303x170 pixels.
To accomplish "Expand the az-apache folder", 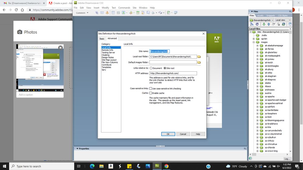I will [x=258, y=96].
